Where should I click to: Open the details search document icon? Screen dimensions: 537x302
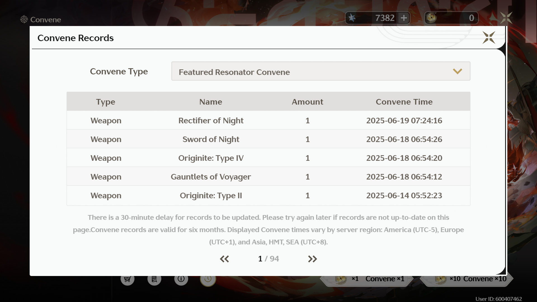[154, 279]
